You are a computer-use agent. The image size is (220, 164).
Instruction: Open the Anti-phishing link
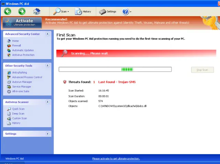[x=20, y=73]
